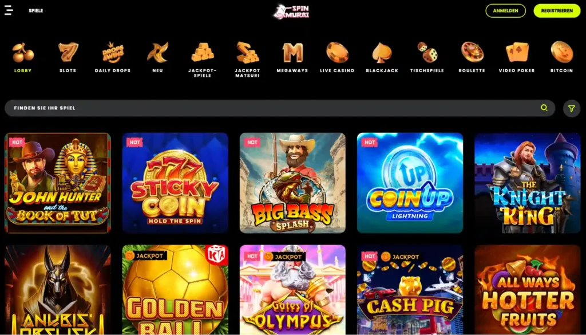586x335 pixels.
Task: Select the Blackjack category tab
Action: tap(382, 57)
